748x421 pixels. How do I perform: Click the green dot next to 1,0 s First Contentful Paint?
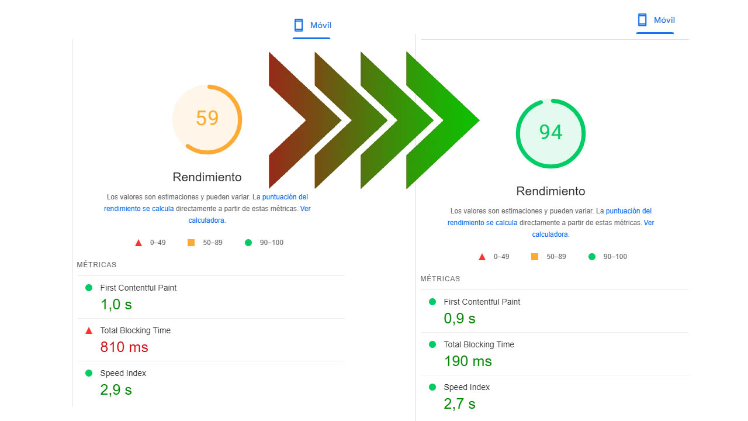(89, 288)
